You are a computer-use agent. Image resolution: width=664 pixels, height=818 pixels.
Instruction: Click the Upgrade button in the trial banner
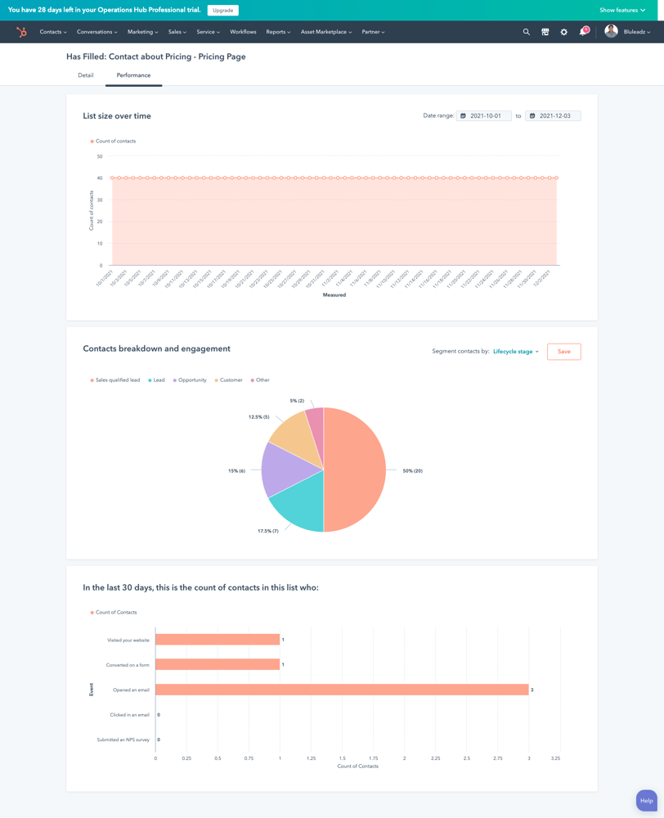[222, 10]
